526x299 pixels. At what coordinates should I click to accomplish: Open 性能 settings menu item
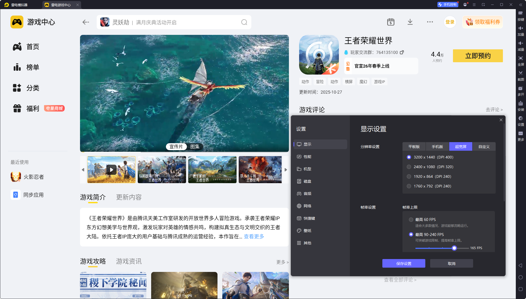tap(307, 157)
